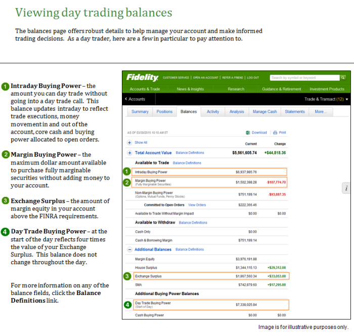Click green number 3 marker for Exchange Surplus

click(127, 276)
